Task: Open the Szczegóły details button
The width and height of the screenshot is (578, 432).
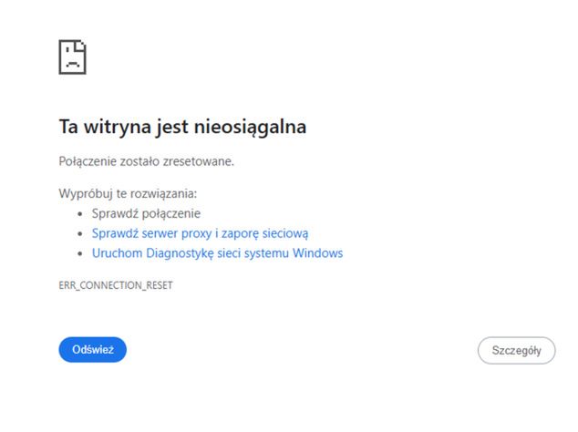Action: [x=516, y=350]
